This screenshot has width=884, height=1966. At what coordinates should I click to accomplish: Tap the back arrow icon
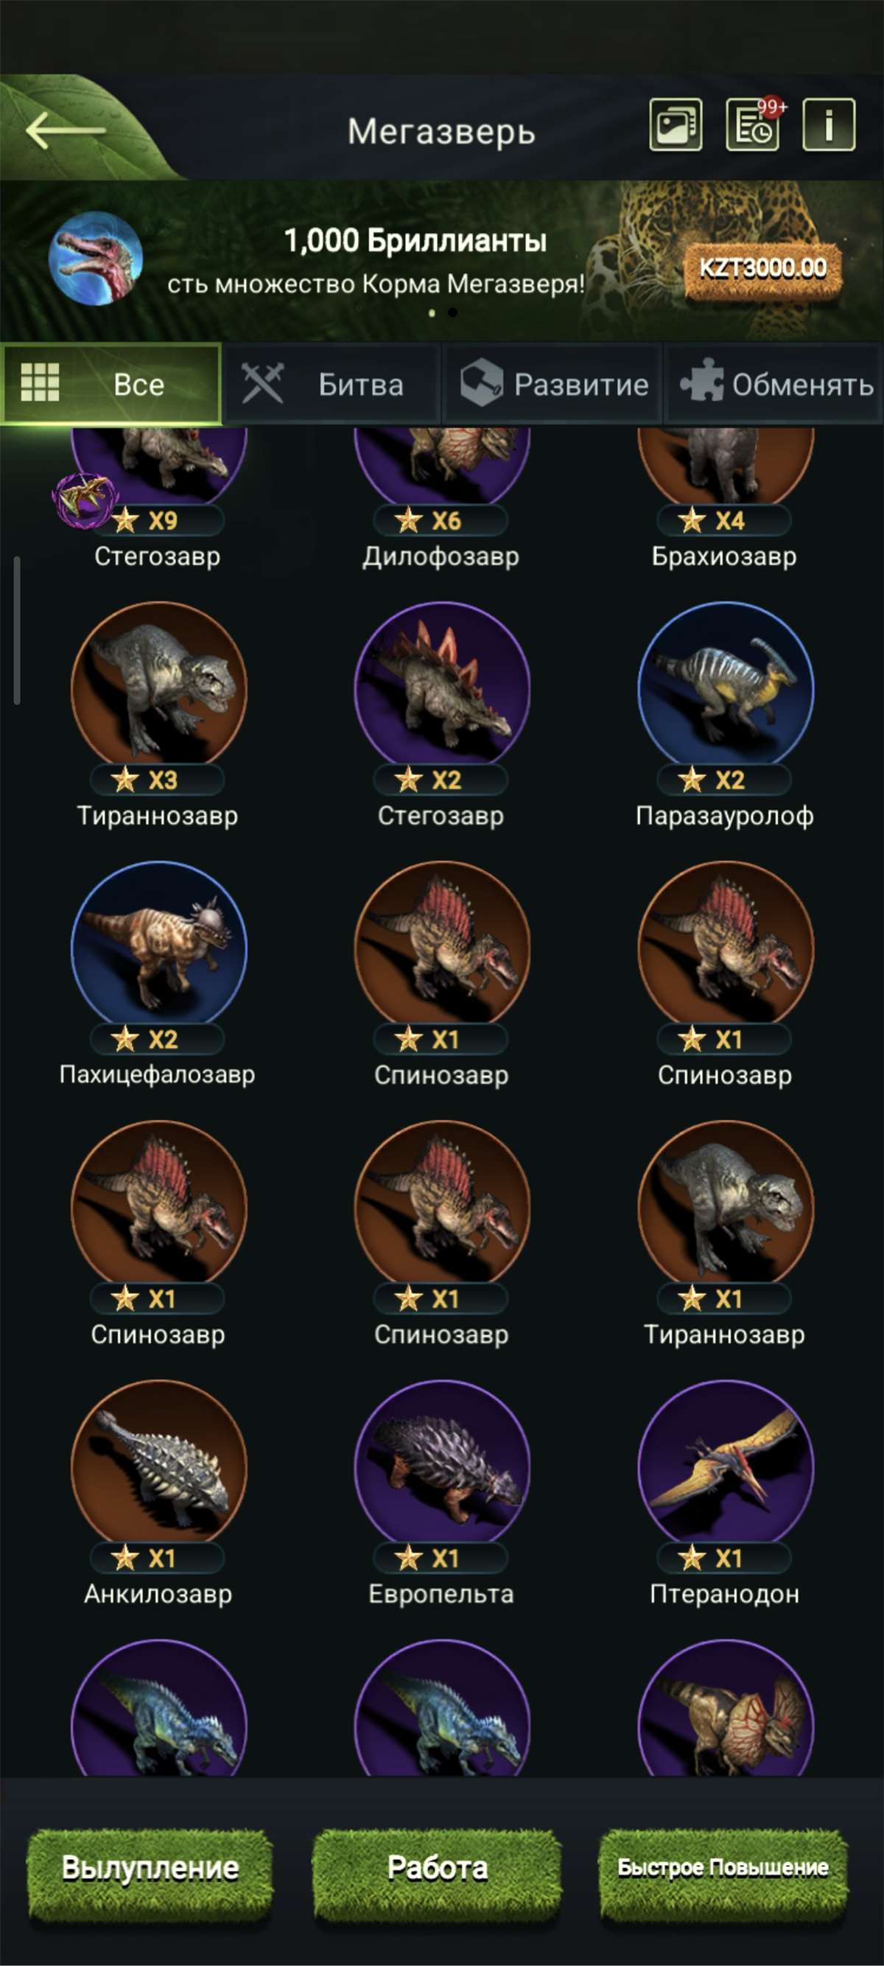[66, 130]
